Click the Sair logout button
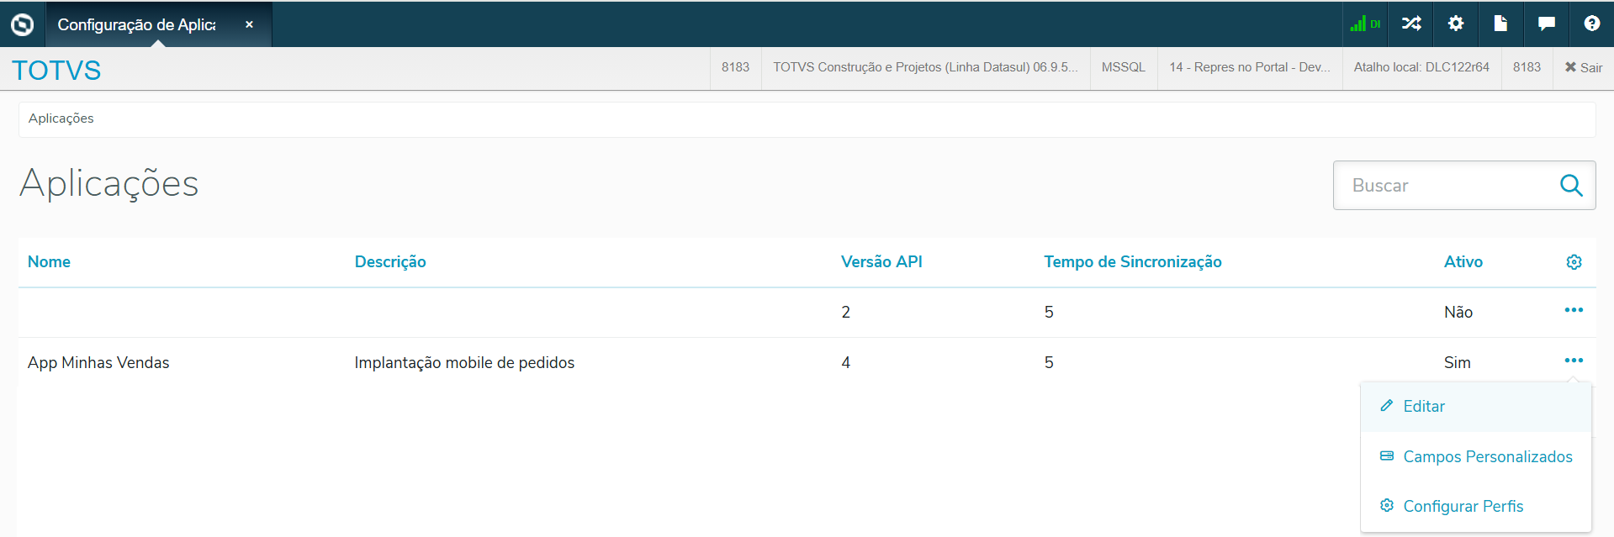Viewport: 1614px width, 537px height. pyautogui.click(x=1584, y=67)
